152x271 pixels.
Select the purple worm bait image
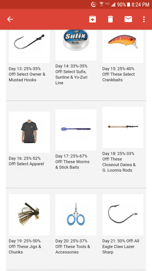pyautogui.click(x=76, y=130)
